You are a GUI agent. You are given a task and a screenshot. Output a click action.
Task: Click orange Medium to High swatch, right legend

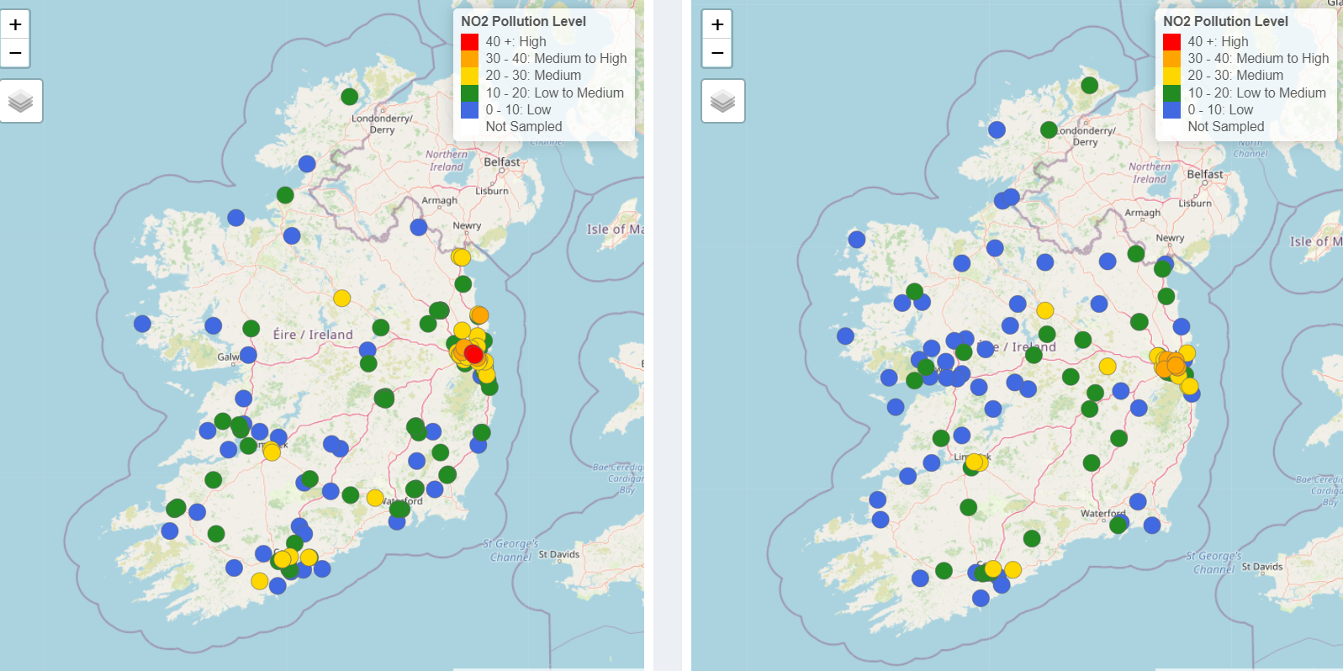point(1171,59)
